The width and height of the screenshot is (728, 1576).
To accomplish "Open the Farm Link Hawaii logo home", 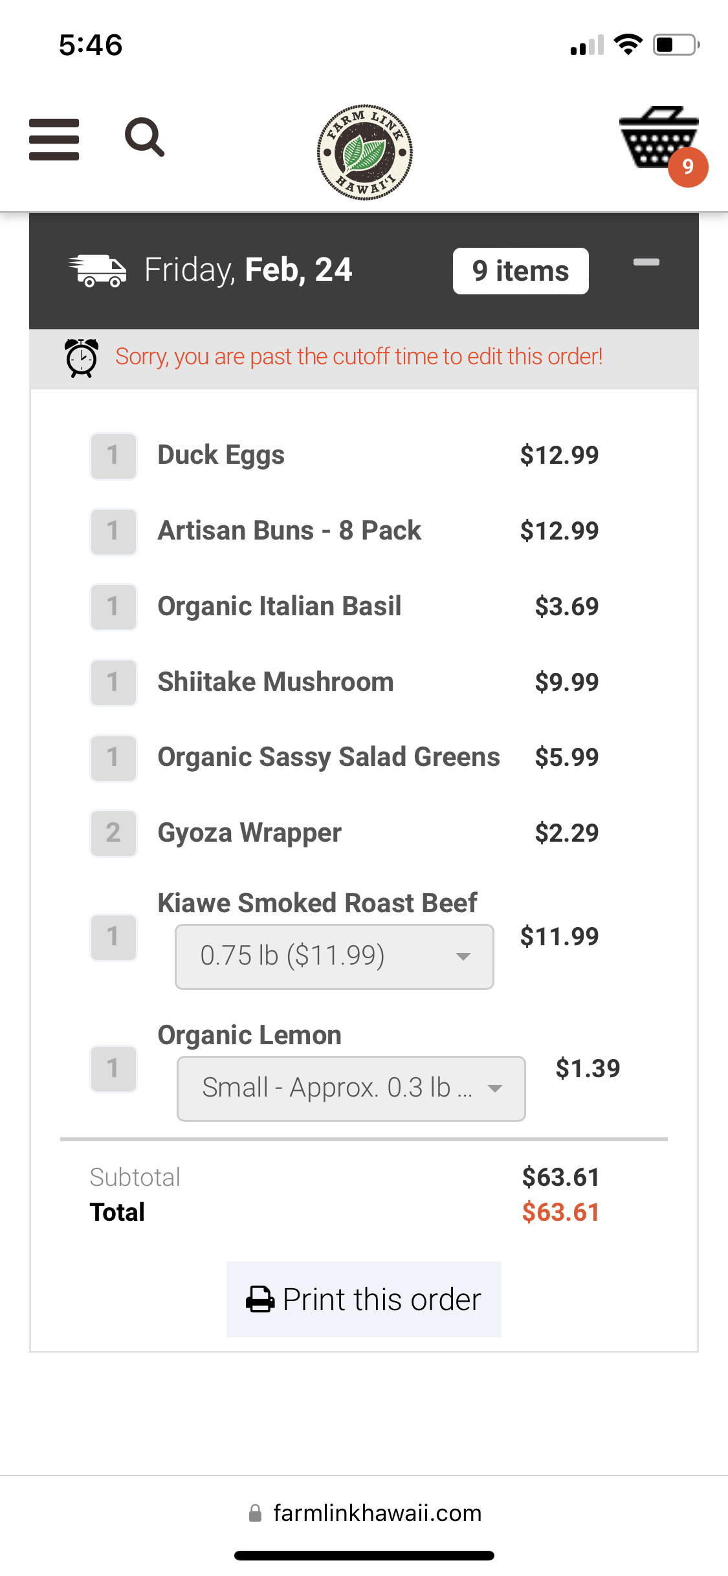I will (364, 153).
